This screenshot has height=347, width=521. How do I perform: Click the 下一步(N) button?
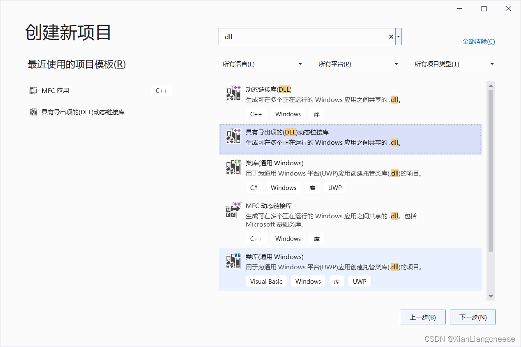coord(473,317)
